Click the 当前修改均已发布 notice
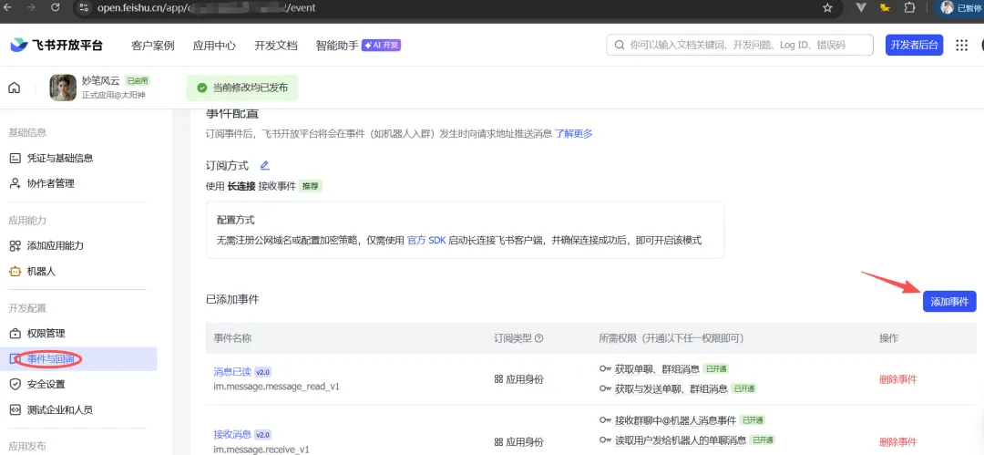Screen dimensions: 984x455 242,88
